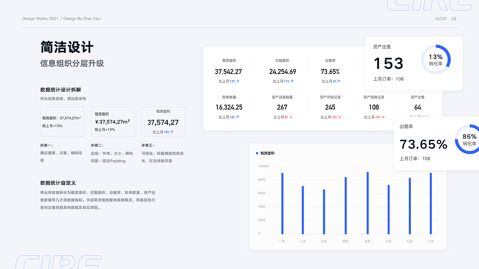Click the down arrow under 资产接收记录 108
This screenshot has width=479, height=269.
point(383,117)
